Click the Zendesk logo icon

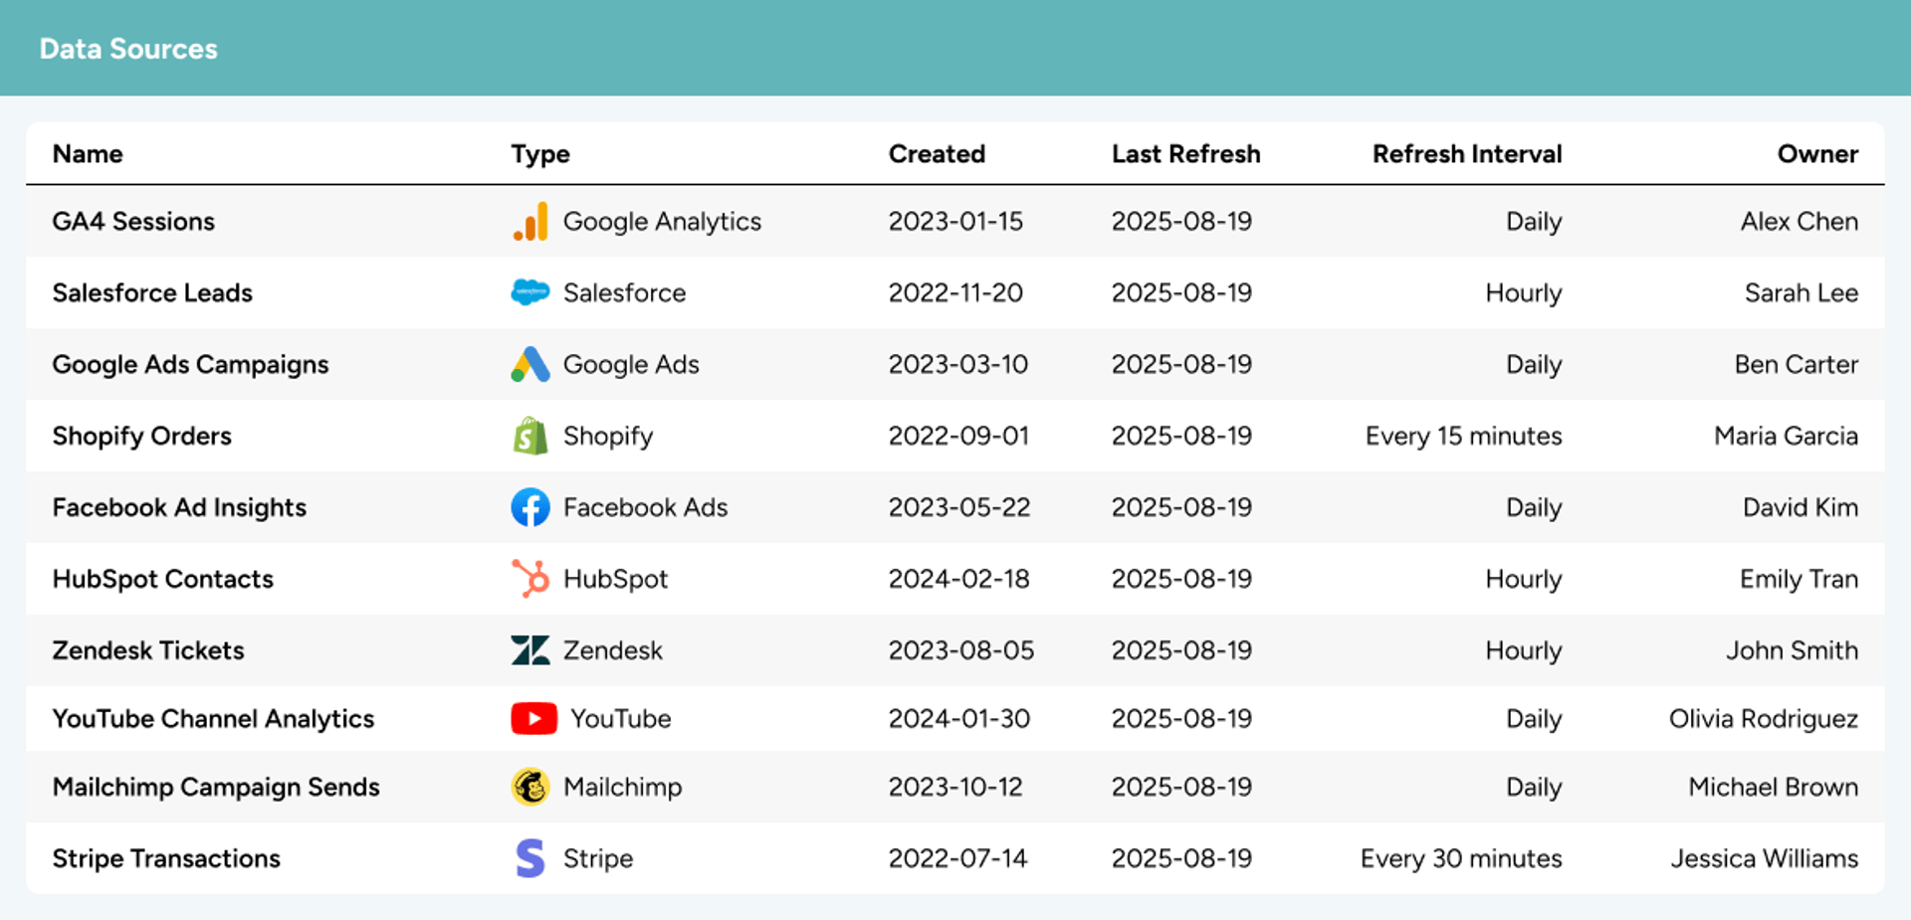click(x=530, y=650)
